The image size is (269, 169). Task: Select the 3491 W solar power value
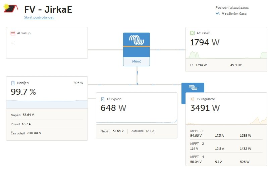tap(205, 108)
